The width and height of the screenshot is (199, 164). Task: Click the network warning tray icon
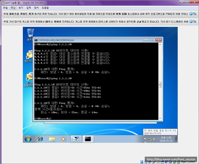[150, 139]
